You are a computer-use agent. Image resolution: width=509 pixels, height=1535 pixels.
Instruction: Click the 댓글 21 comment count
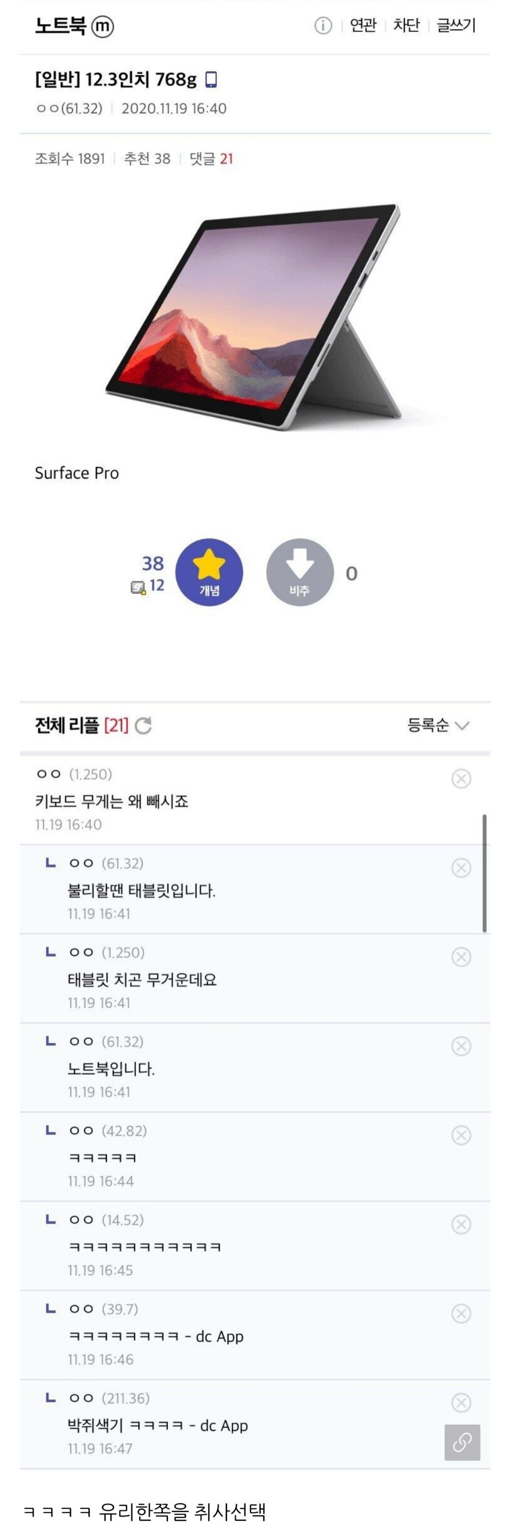pyautogui.click(x=211, y=159)
